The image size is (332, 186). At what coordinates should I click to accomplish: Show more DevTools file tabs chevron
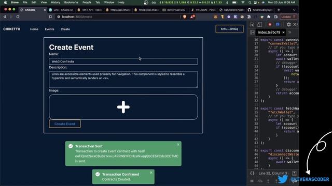click(x=289, y=32)
